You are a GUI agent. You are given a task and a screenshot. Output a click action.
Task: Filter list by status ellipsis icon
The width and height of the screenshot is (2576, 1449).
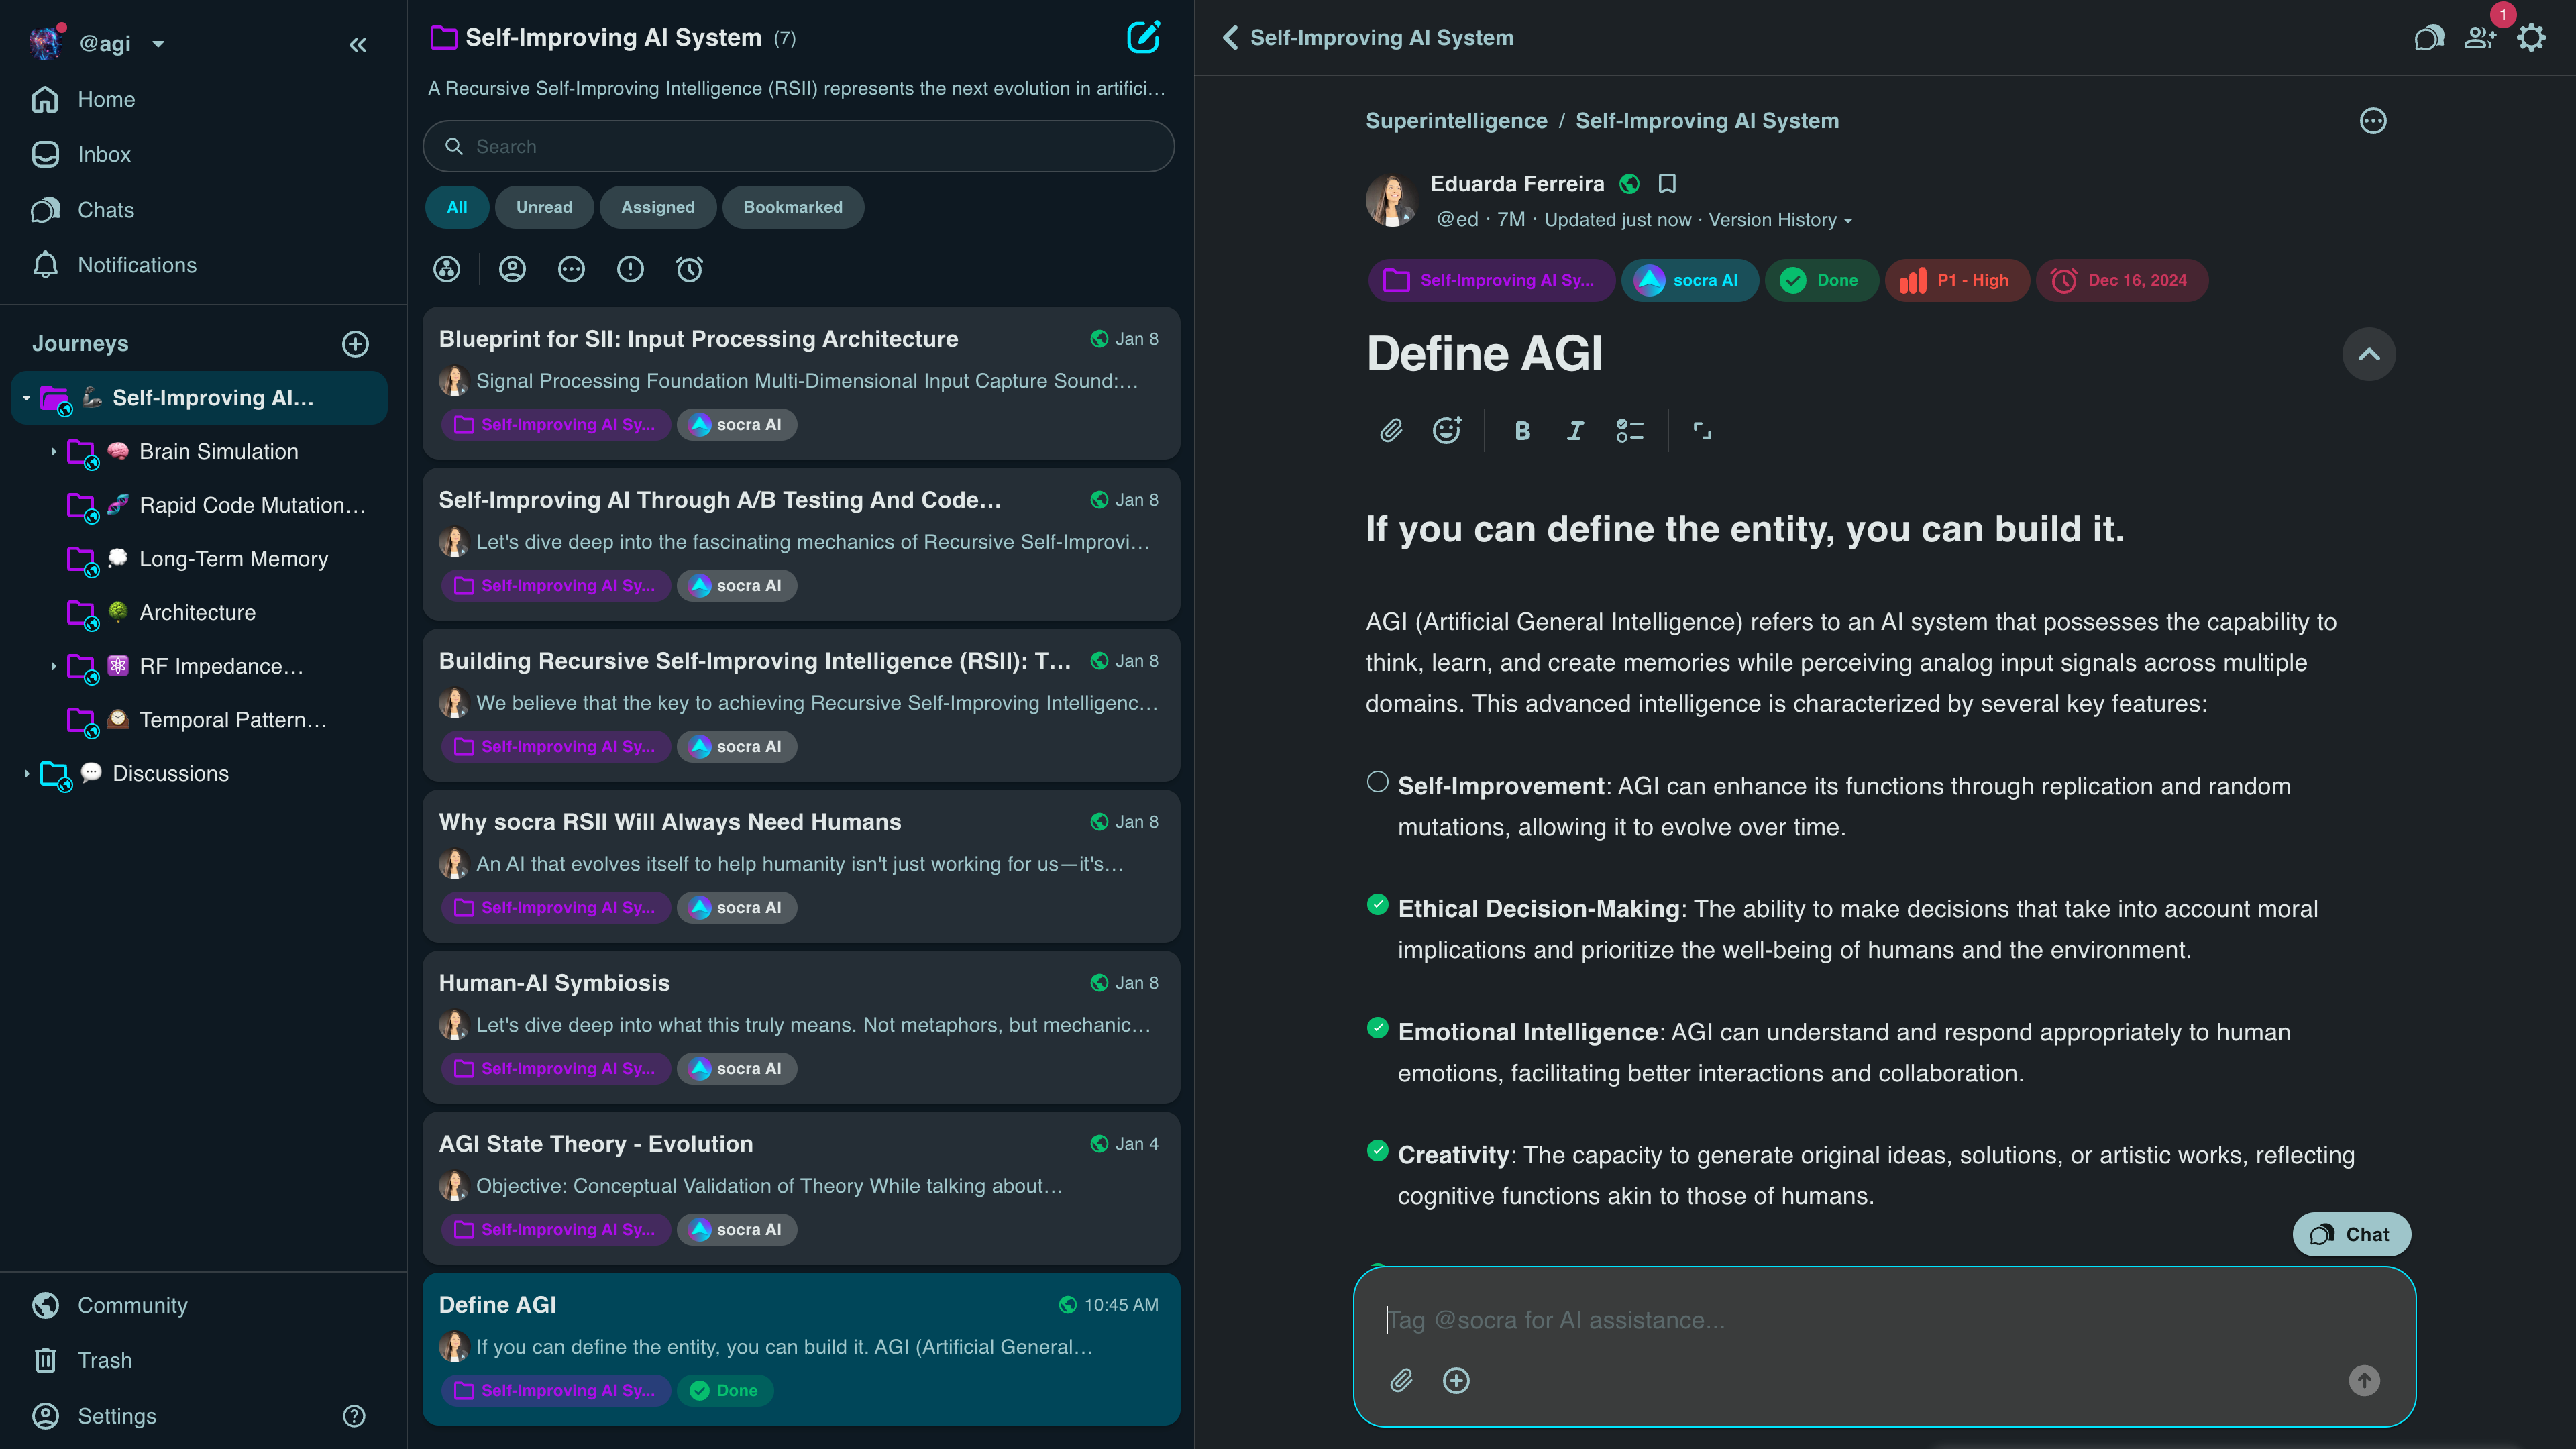coord(571,269)
